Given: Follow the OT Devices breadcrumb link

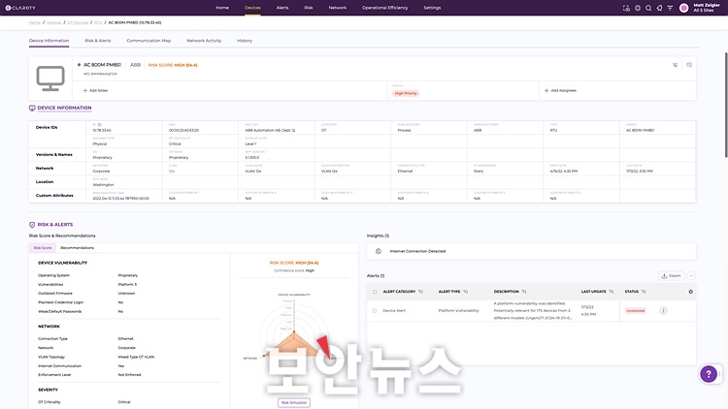Looking at the screenshot, I should 78,22.
